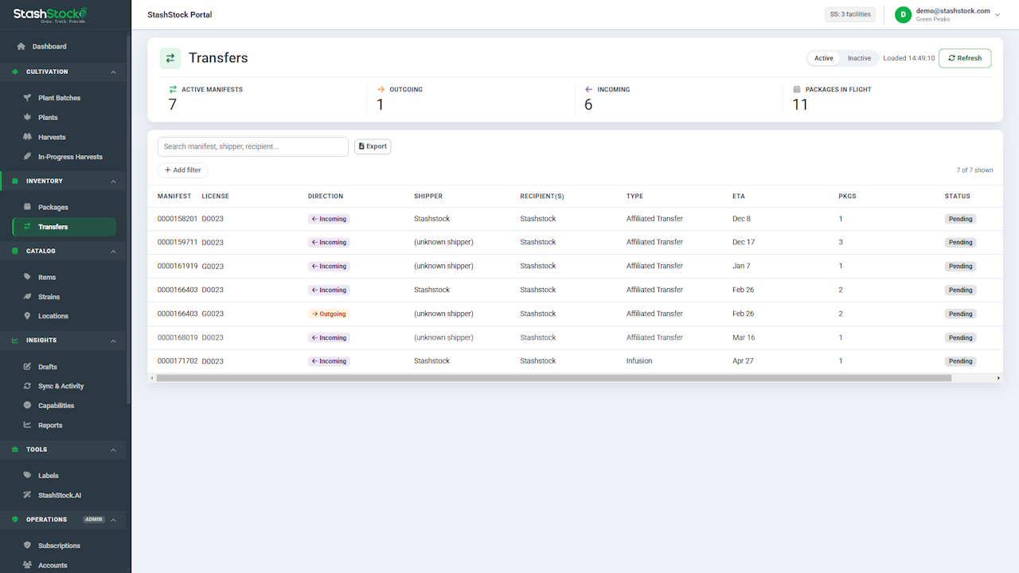Collapse the Tools section
1019x573 pixels.
tap(113, 450)
